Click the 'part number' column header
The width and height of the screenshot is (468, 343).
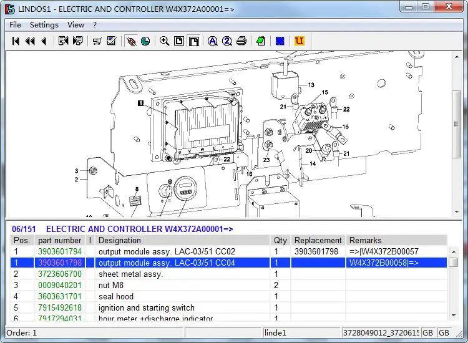tap(60, 240)
